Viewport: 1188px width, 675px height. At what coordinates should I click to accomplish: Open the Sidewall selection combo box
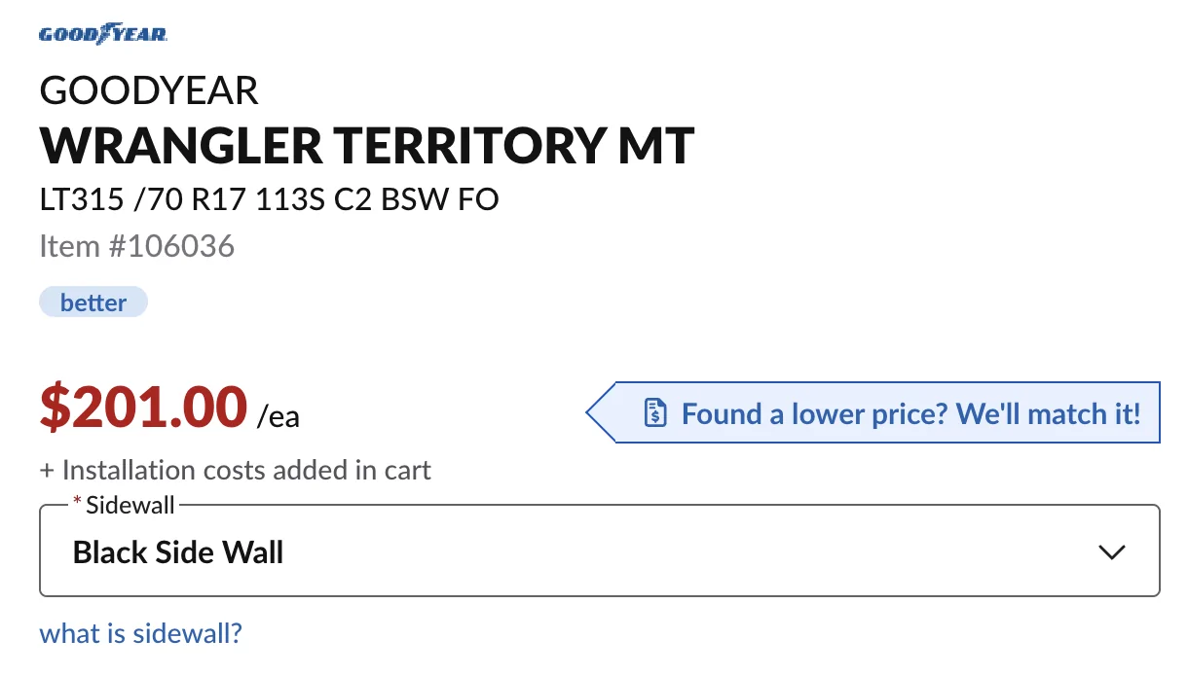click(600, 550)
